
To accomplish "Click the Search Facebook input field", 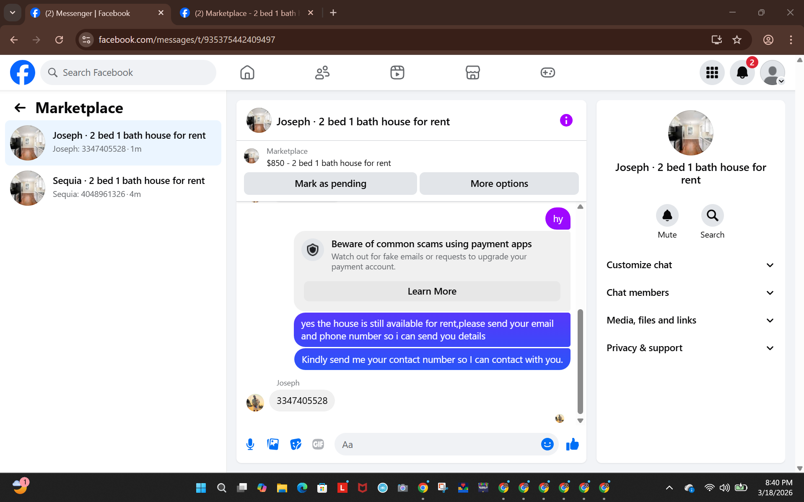I will coord(128,72).
